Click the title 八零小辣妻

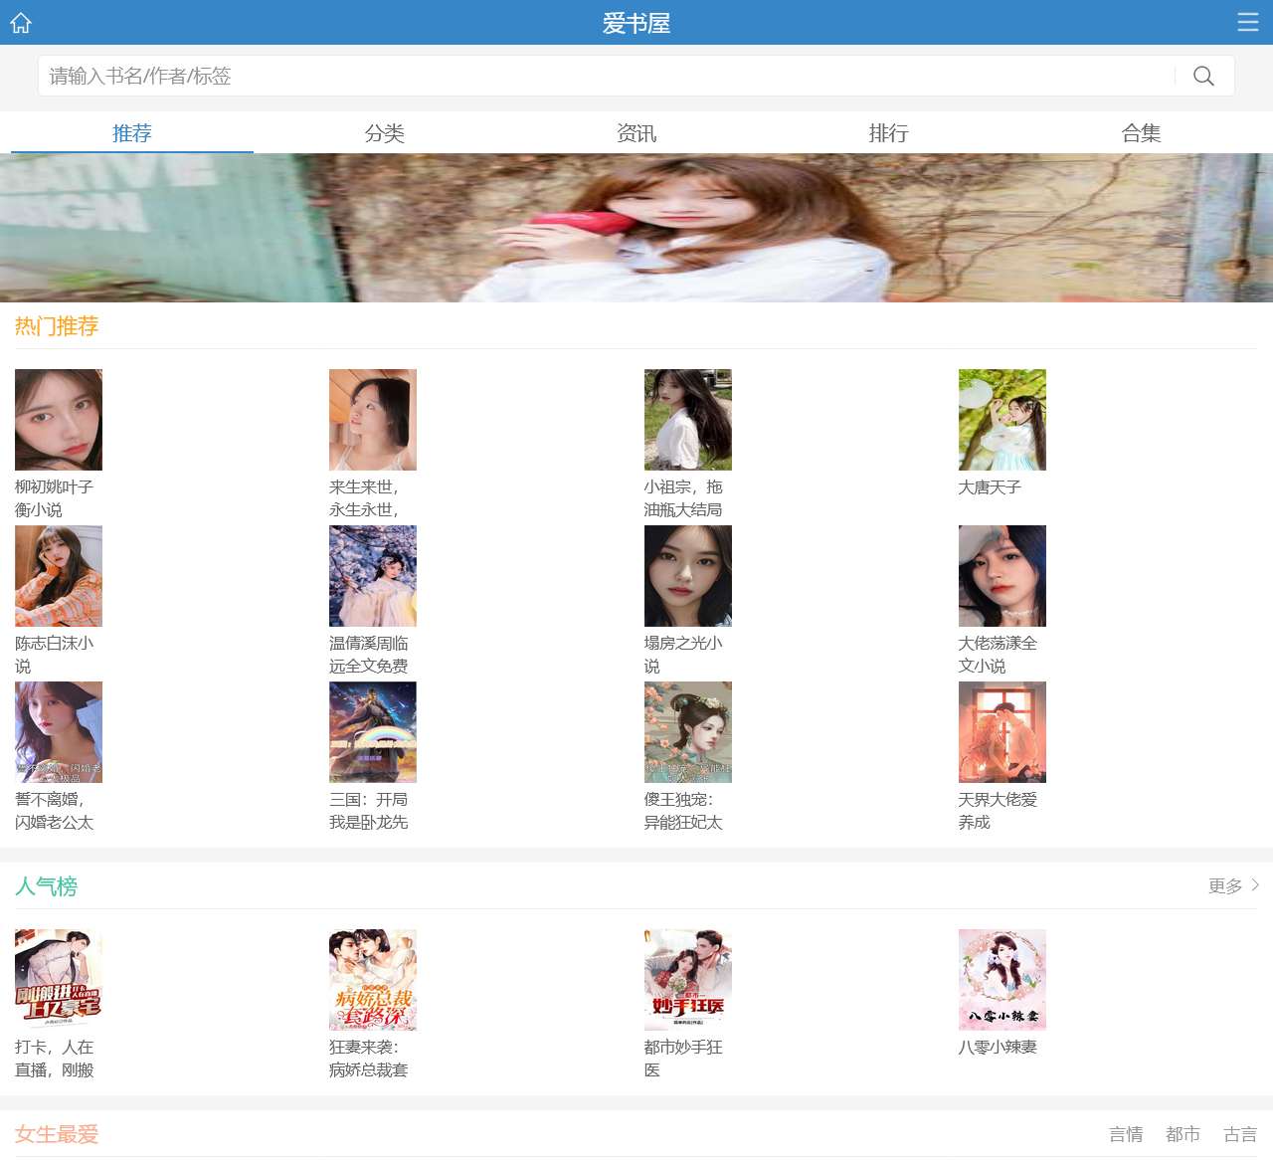pyautogui.click(x=999, y=1048)
